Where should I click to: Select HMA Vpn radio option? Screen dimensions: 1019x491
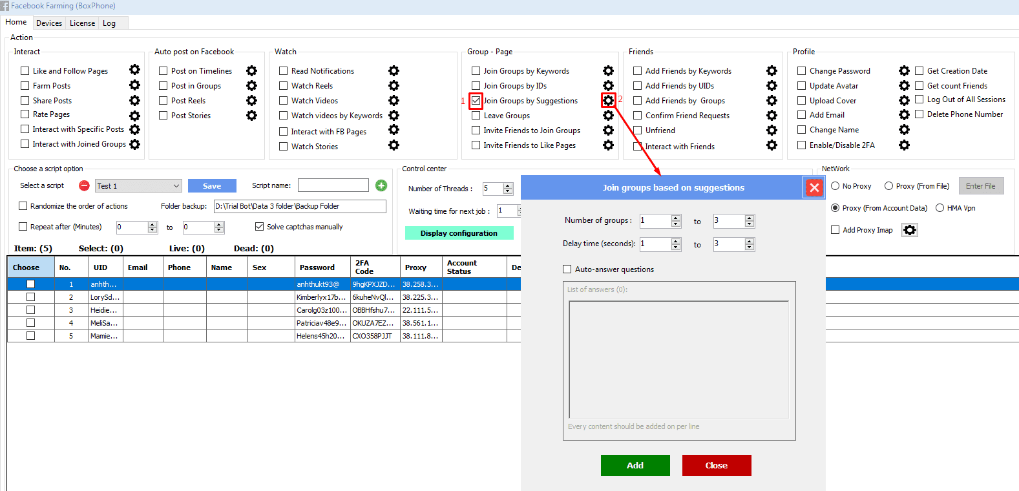coord(940,208)
